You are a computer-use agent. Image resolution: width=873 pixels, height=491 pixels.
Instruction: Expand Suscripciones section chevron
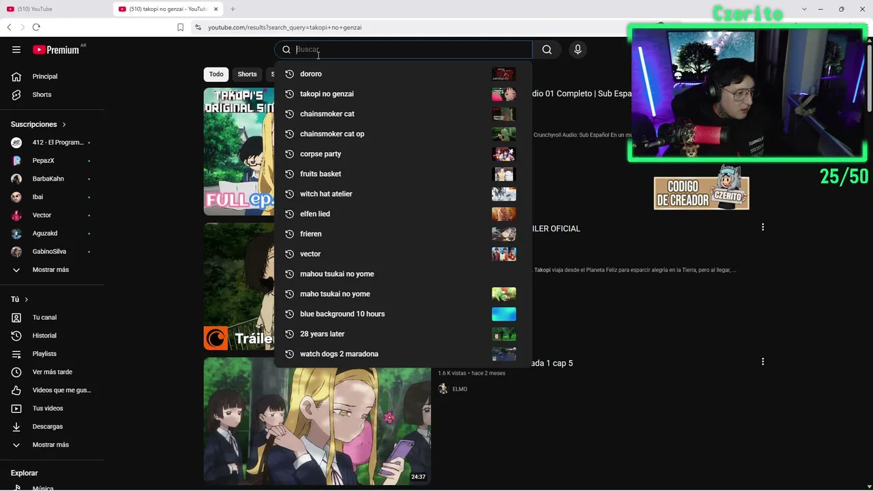(x=64, y=125)
